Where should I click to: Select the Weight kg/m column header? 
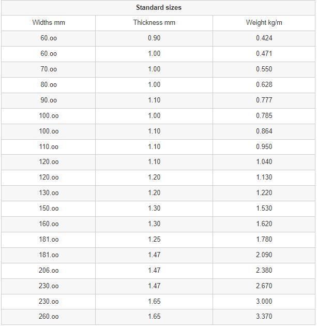(264, 22)
